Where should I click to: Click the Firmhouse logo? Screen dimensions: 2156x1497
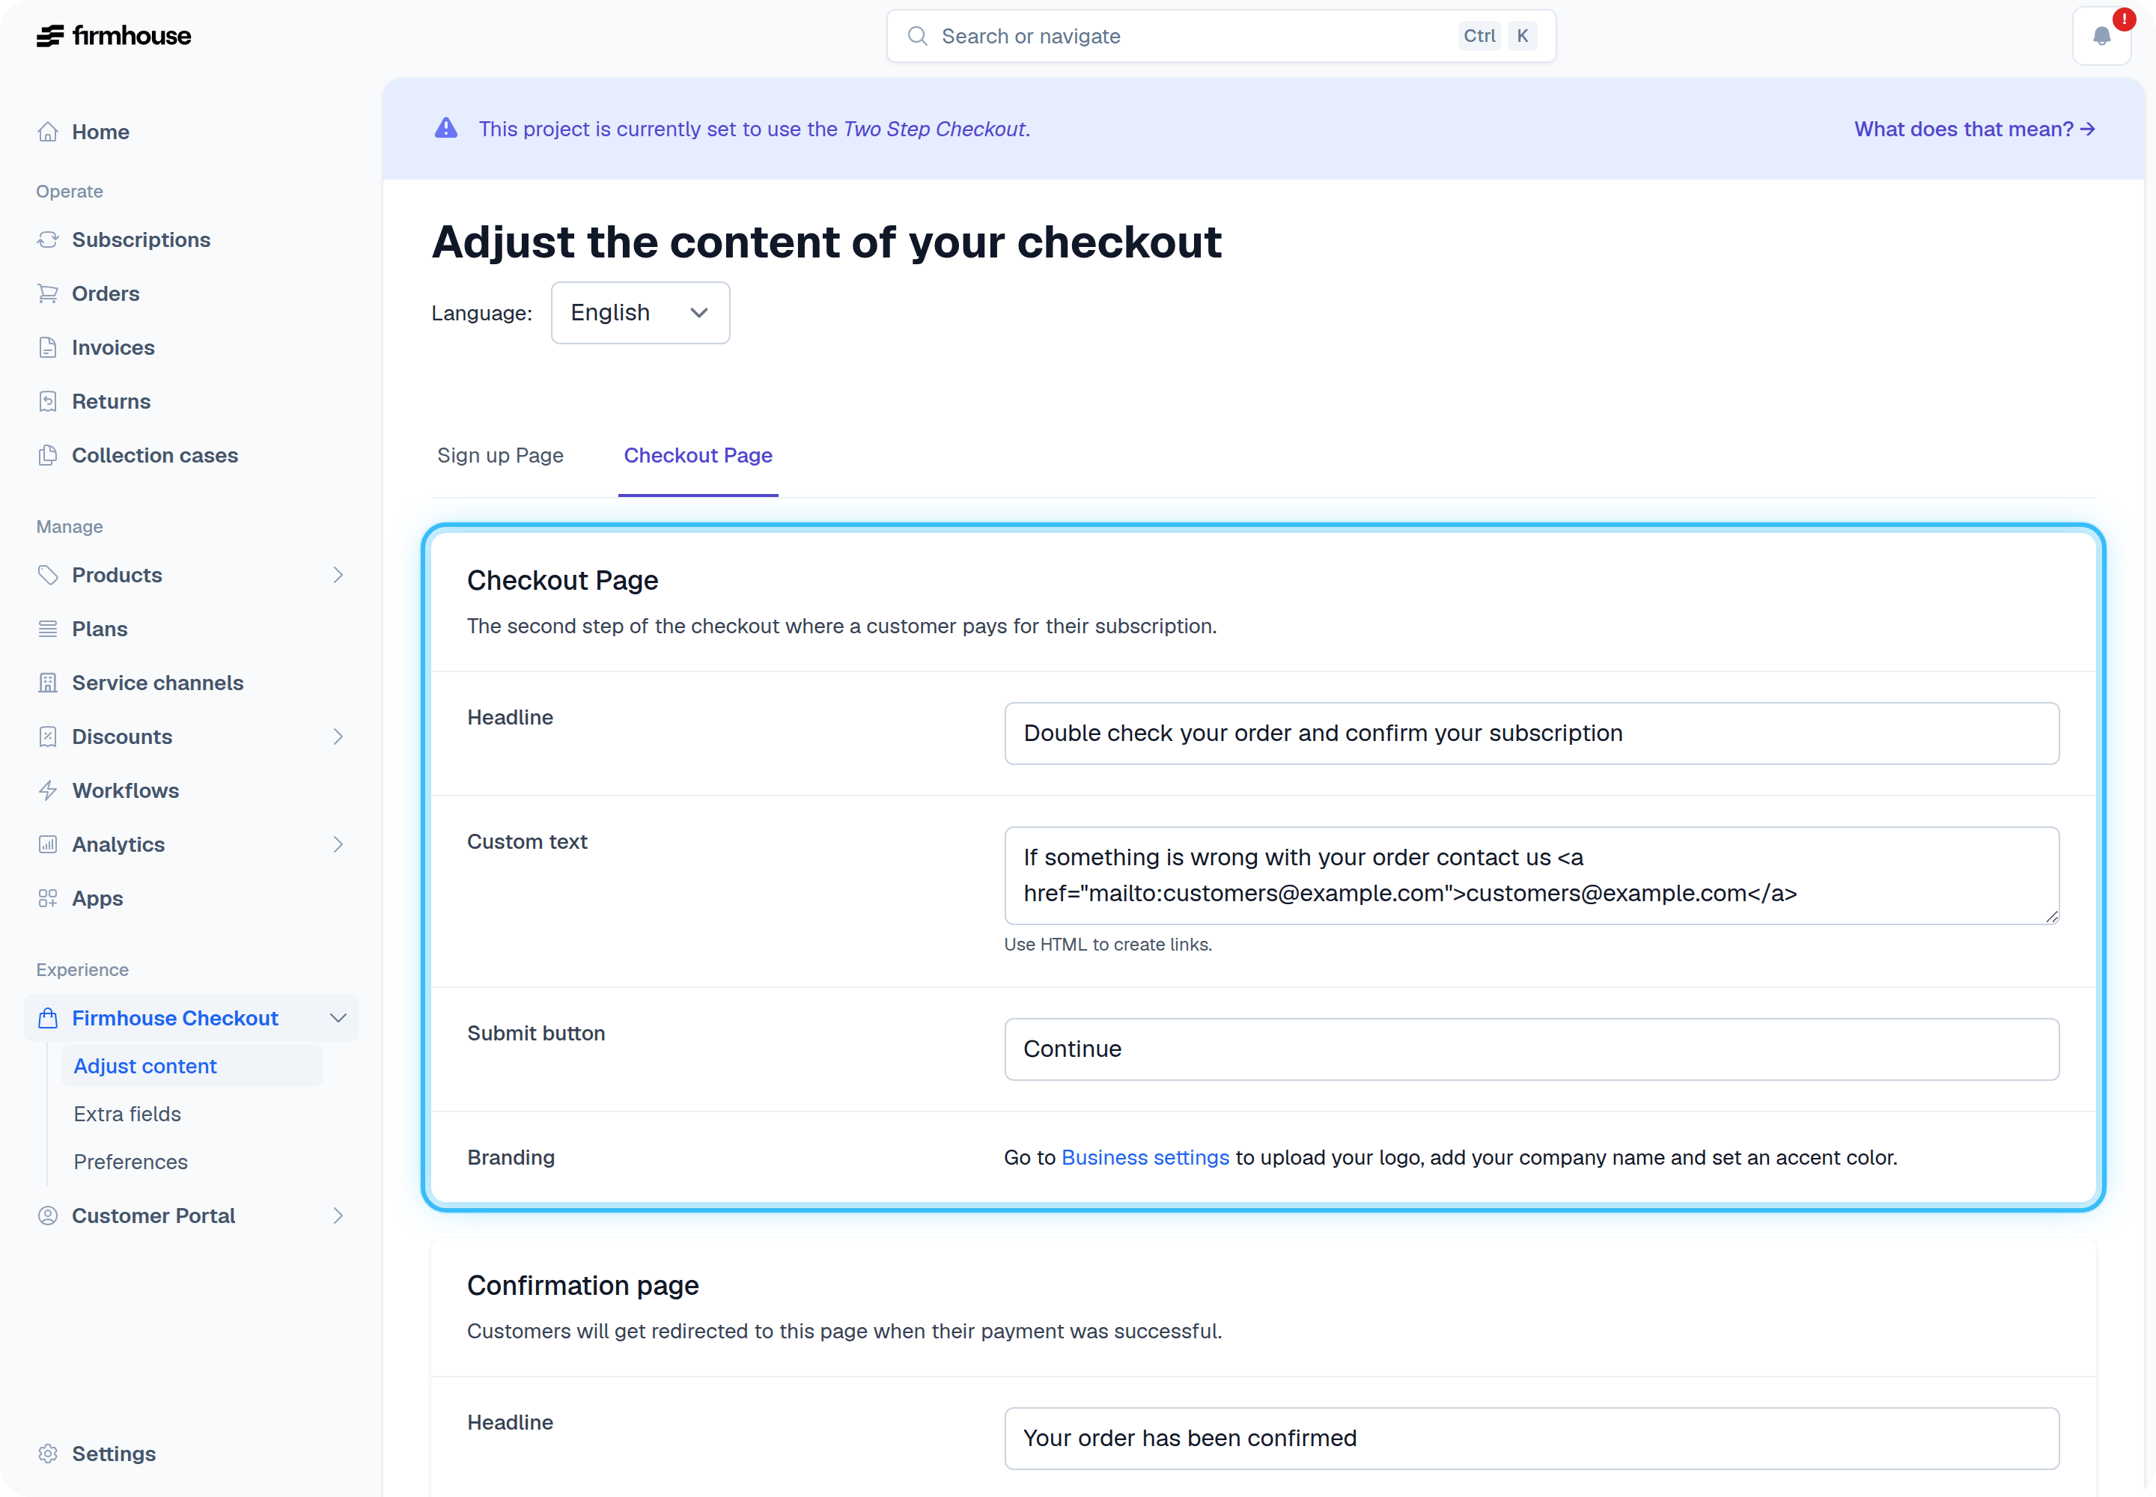tap(114, 36)
